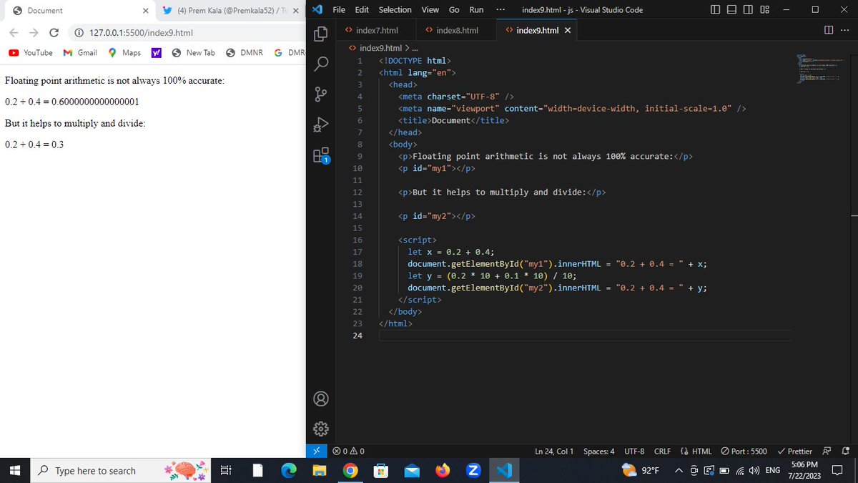
Task: Open the View menu in VS Code
Action: pyautogui.click(x=430, y=10)
